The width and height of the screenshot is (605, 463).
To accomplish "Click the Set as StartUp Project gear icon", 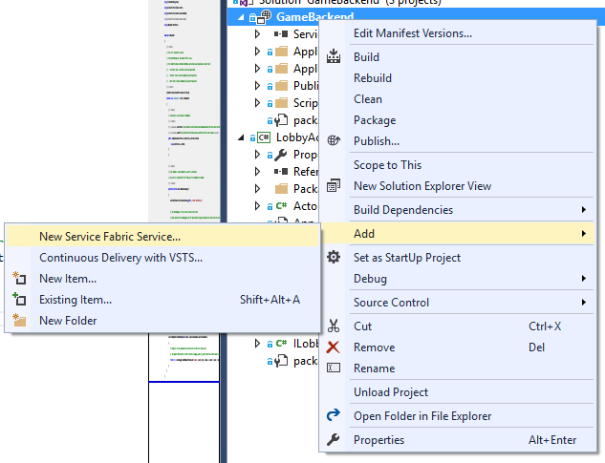I will click(x=334, y=258).
